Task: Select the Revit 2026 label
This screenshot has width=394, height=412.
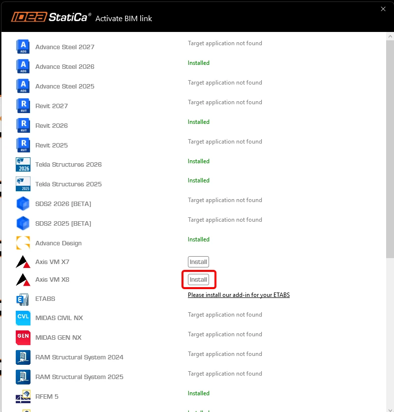Action: coord(52,125)
